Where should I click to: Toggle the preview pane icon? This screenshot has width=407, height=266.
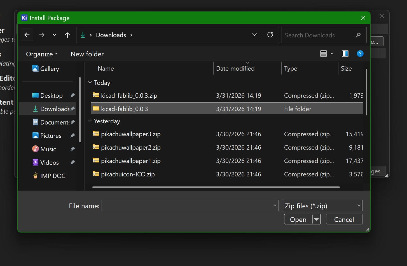pos(345,54)
